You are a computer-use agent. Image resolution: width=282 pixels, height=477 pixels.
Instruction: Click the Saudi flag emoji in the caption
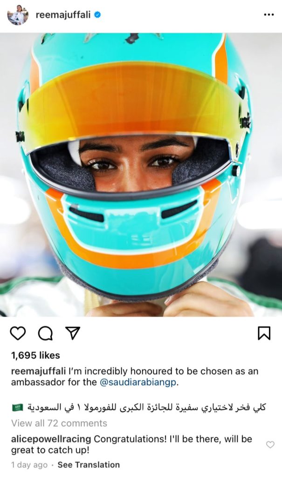tap(17, 407)
